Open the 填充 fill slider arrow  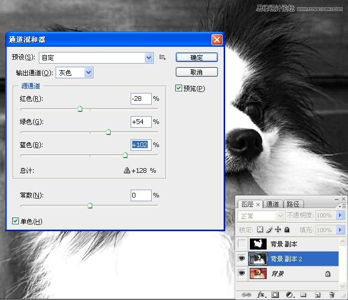340,230
